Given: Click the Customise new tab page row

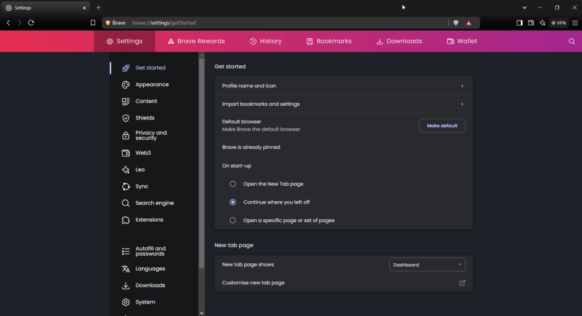Looking at the screenshot, I should pos(343,283).
